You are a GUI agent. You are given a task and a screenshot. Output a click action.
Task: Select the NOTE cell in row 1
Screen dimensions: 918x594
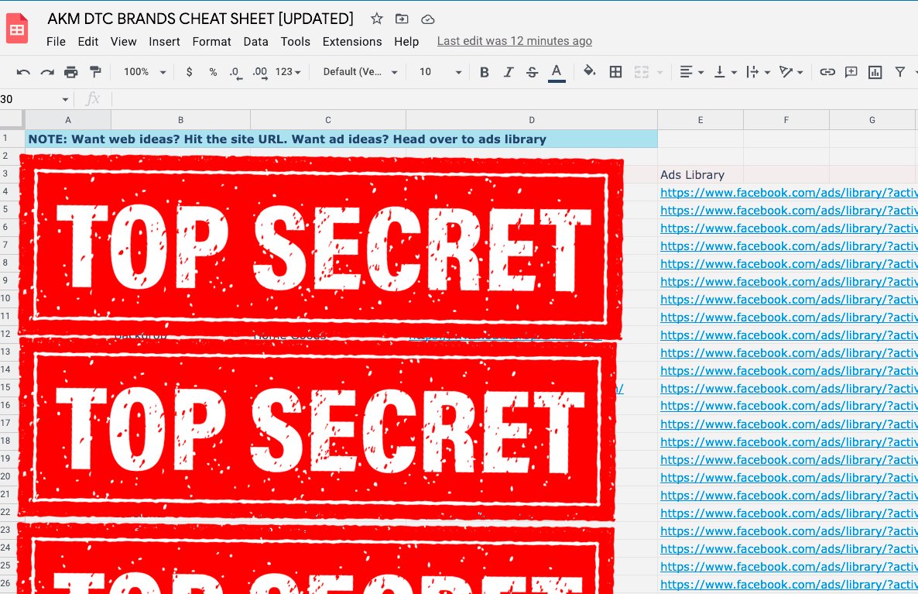pyautogui.click(x=341, y=139)
